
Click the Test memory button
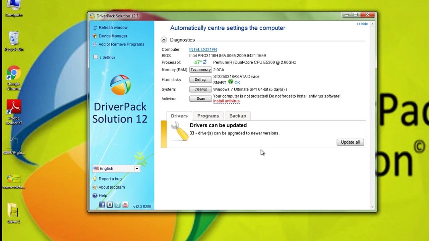200,70
